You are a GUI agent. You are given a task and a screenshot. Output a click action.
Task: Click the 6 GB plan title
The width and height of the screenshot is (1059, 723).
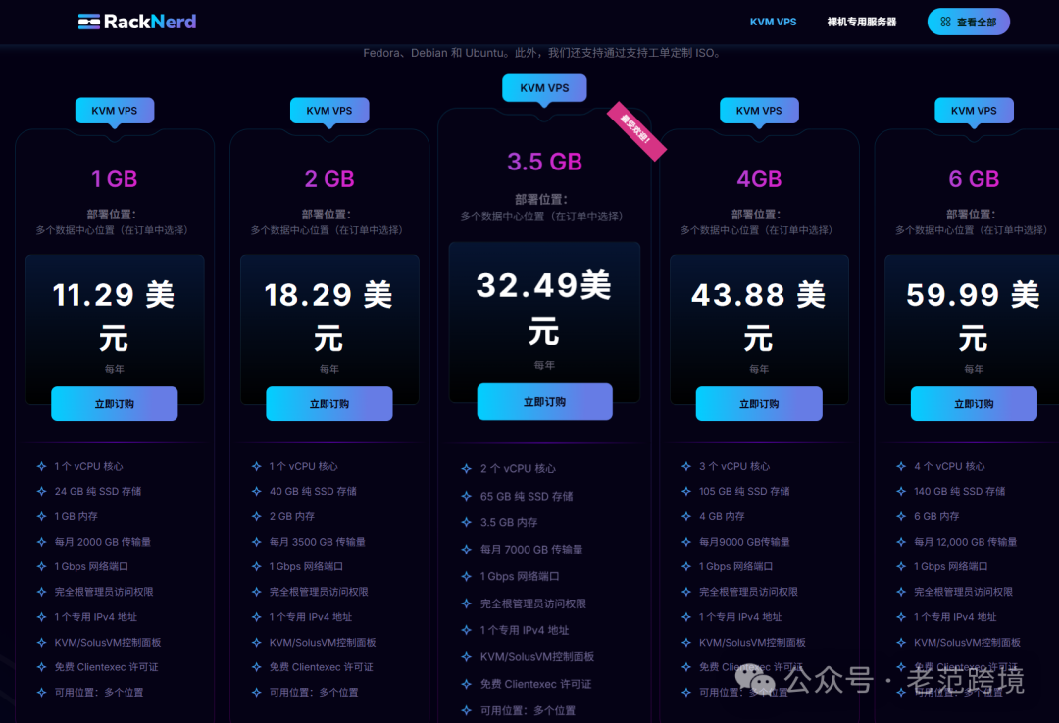[x=974, y=179]
